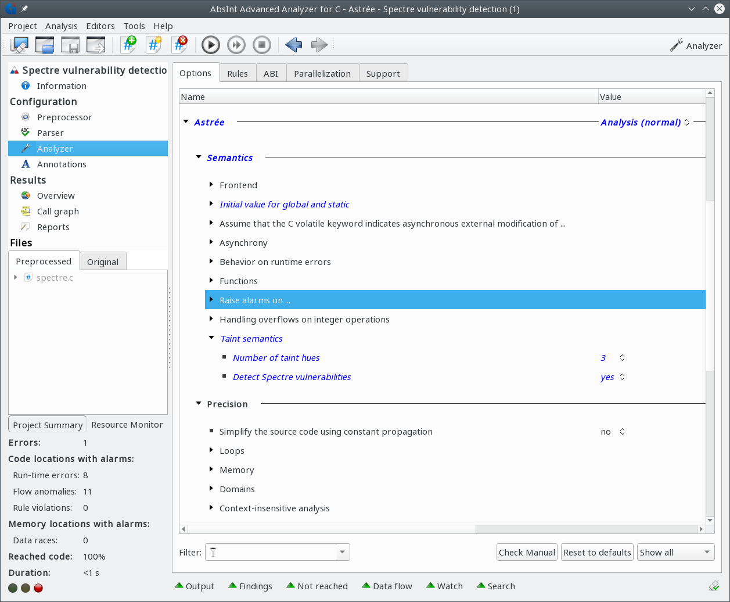The height and width of the screenshot is (602, 730).
Task: Expand Initial value for global and static
Action: [211, 204]
